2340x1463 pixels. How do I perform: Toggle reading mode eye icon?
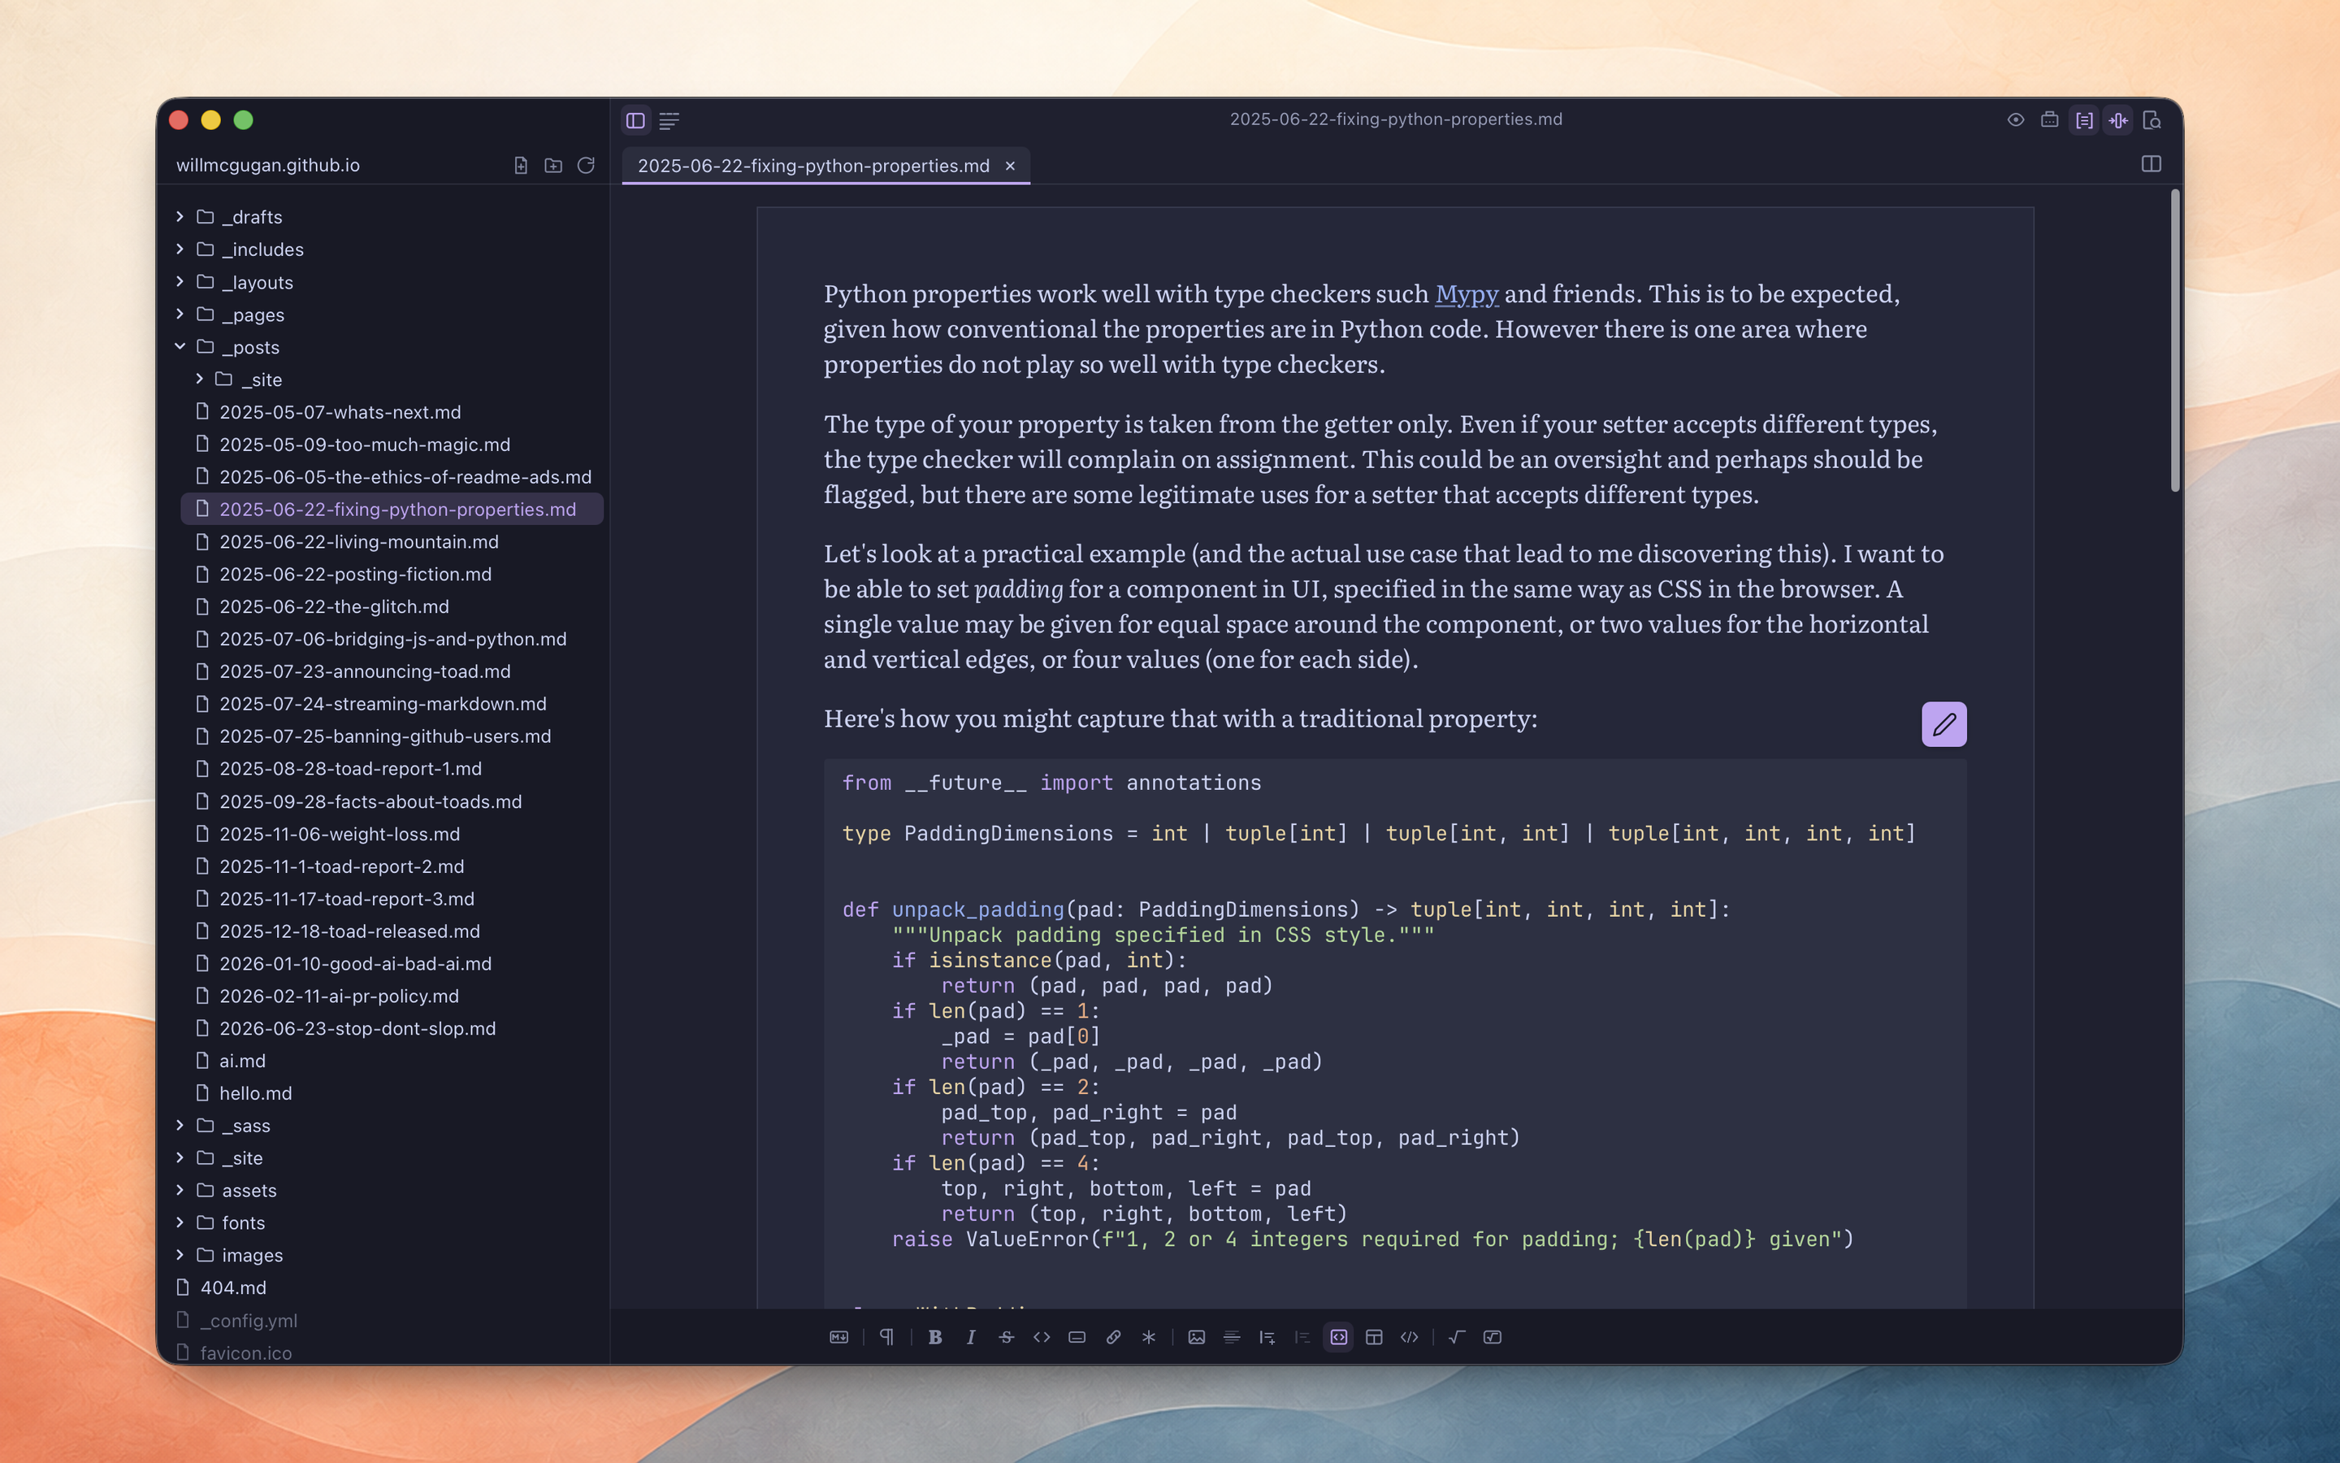[x=2015, y=120]
